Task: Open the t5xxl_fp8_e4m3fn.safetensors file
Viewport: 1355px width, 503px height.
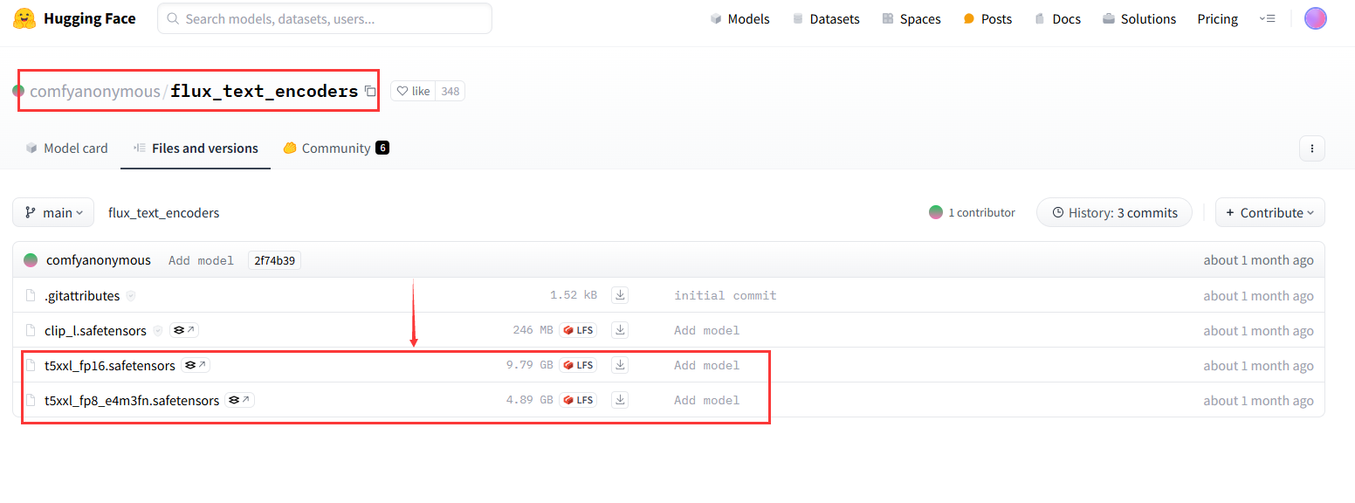Action: [x=132, y=401]
